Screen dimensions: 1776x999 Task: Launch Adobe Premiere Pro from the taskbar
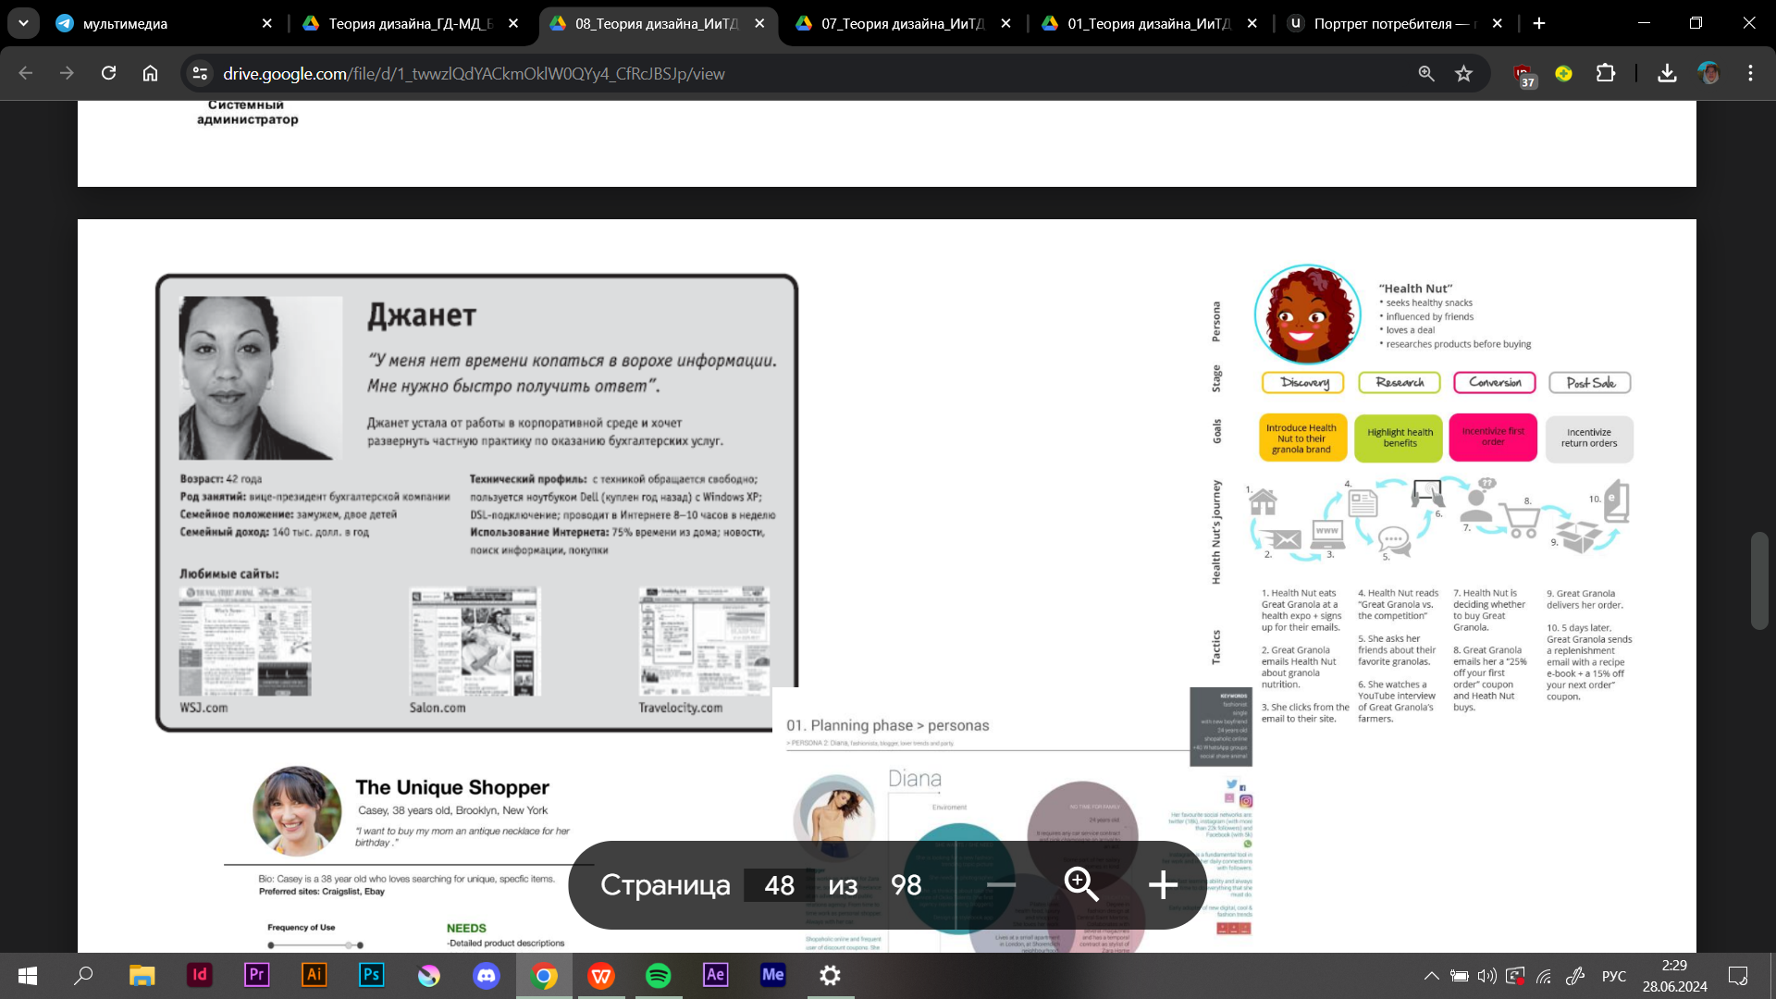256,975
